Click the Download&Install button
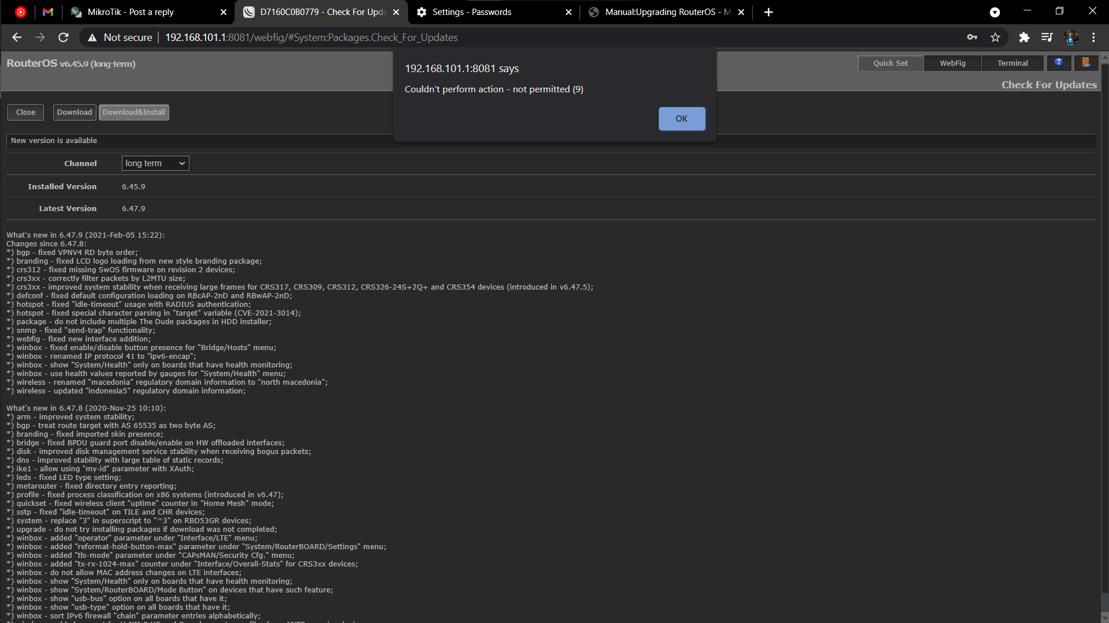This screenshot has height=623, width=1109. pos(134,112)
